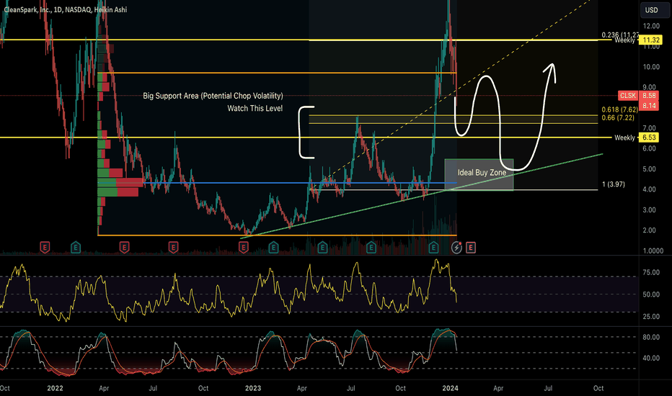The image size is (672, 396).
Task: Click the 2023 label on time axis
Action: pyautogui.click(x=253, y=388)
